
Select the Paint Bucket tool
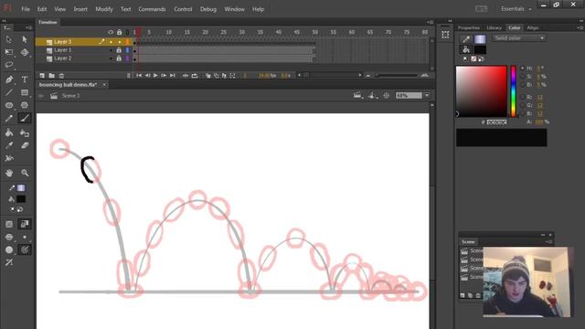coord(9,133)
